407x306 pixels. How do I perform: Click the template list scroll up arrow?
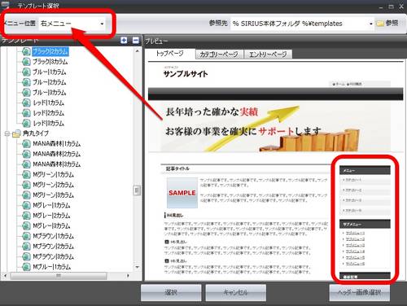click(138, 51)
